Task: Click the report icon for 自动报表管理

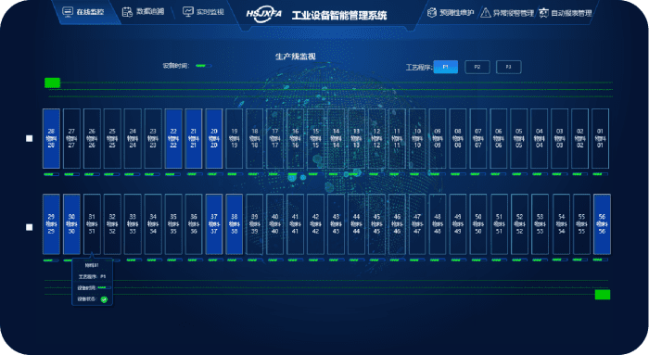Action: tap(543, 13)
